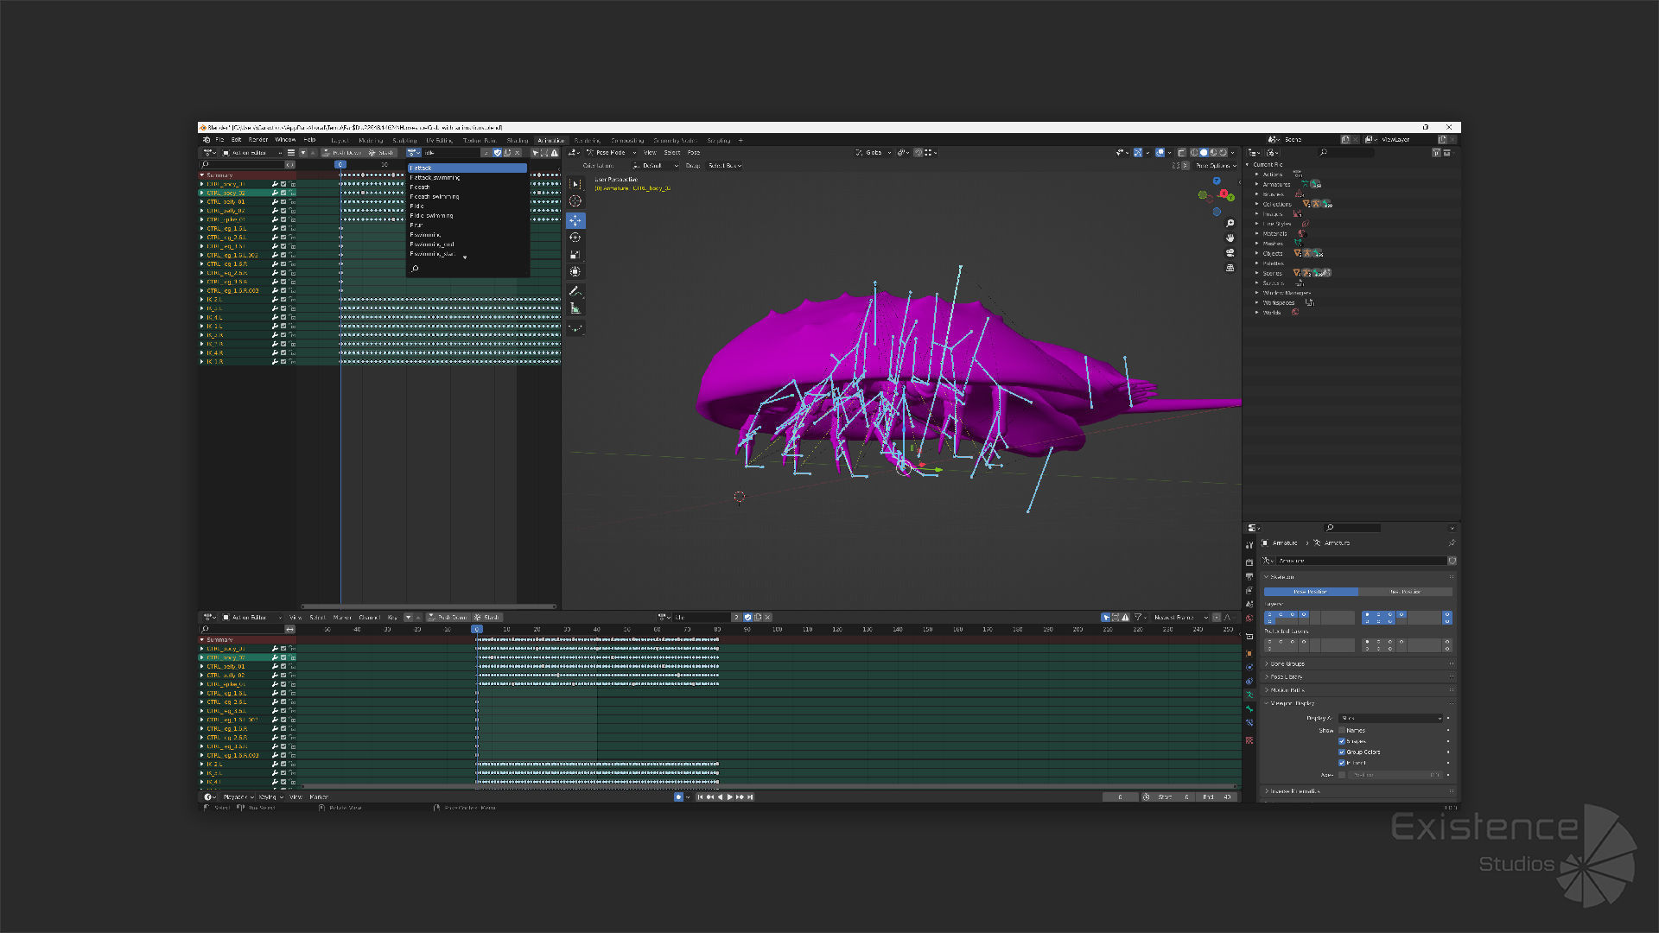Open Pose menu in viewport header

tap(694, 153)
